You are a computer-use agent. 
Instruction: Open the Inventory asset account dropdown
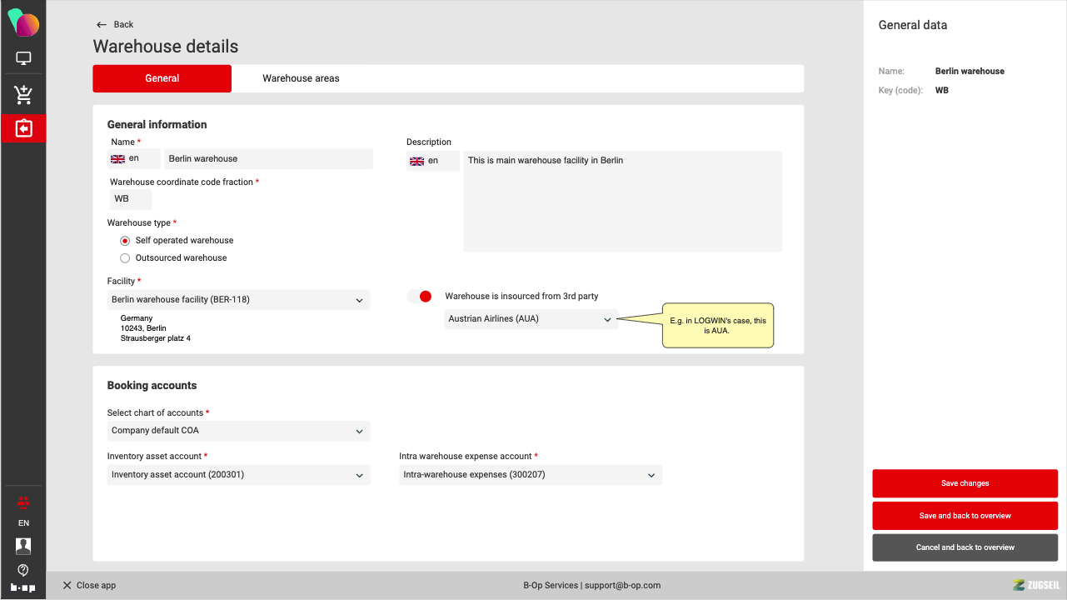tap(238, 475)
